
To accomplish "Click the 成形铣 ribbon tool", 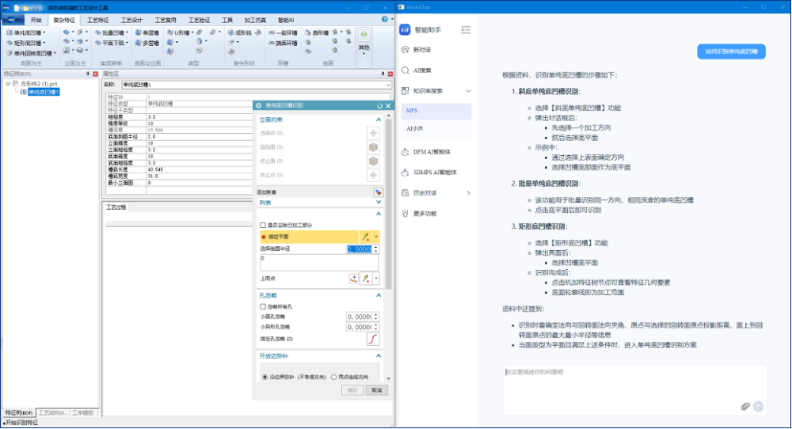I will [239, 32].
